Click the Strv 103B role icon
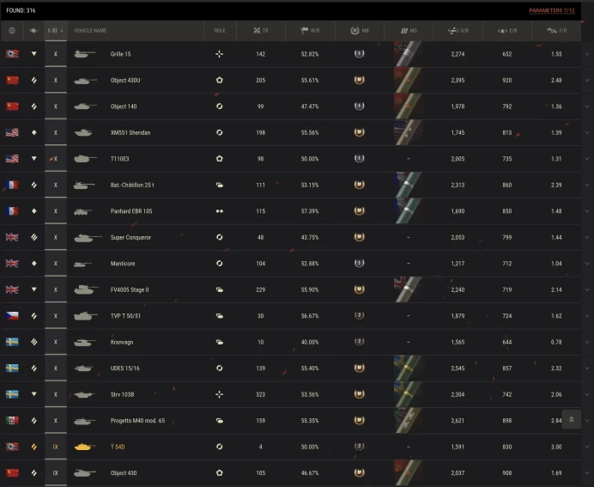 [x=220, y=394]
